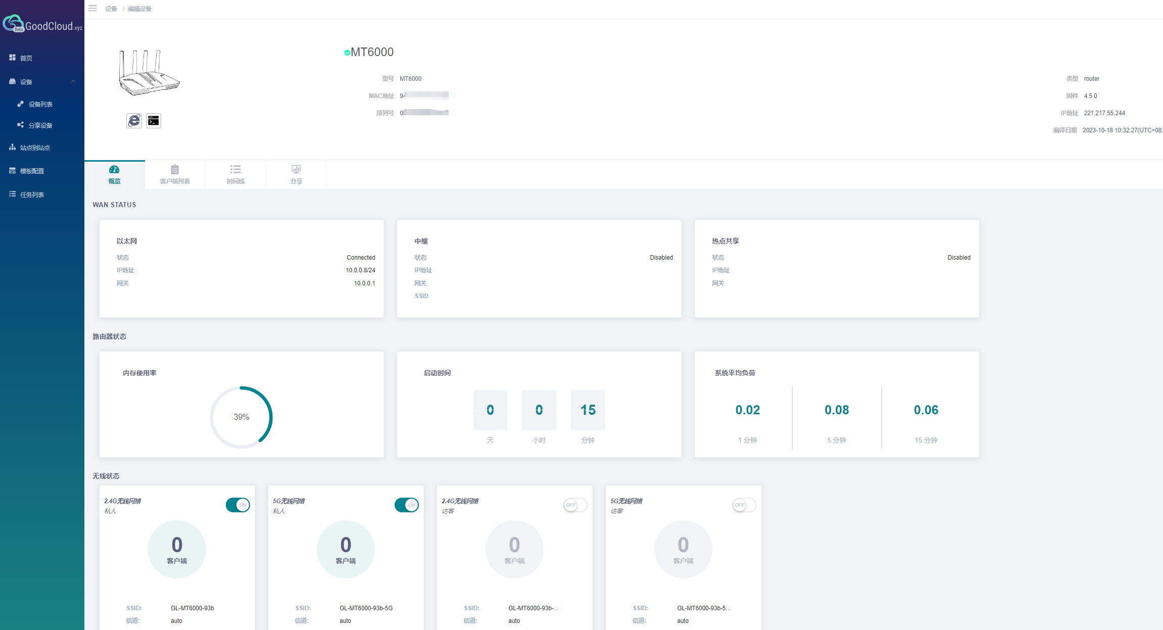Click the MT6000 router image thumbnail
This screenshot has width=1163, height=630.
point(149,73)
